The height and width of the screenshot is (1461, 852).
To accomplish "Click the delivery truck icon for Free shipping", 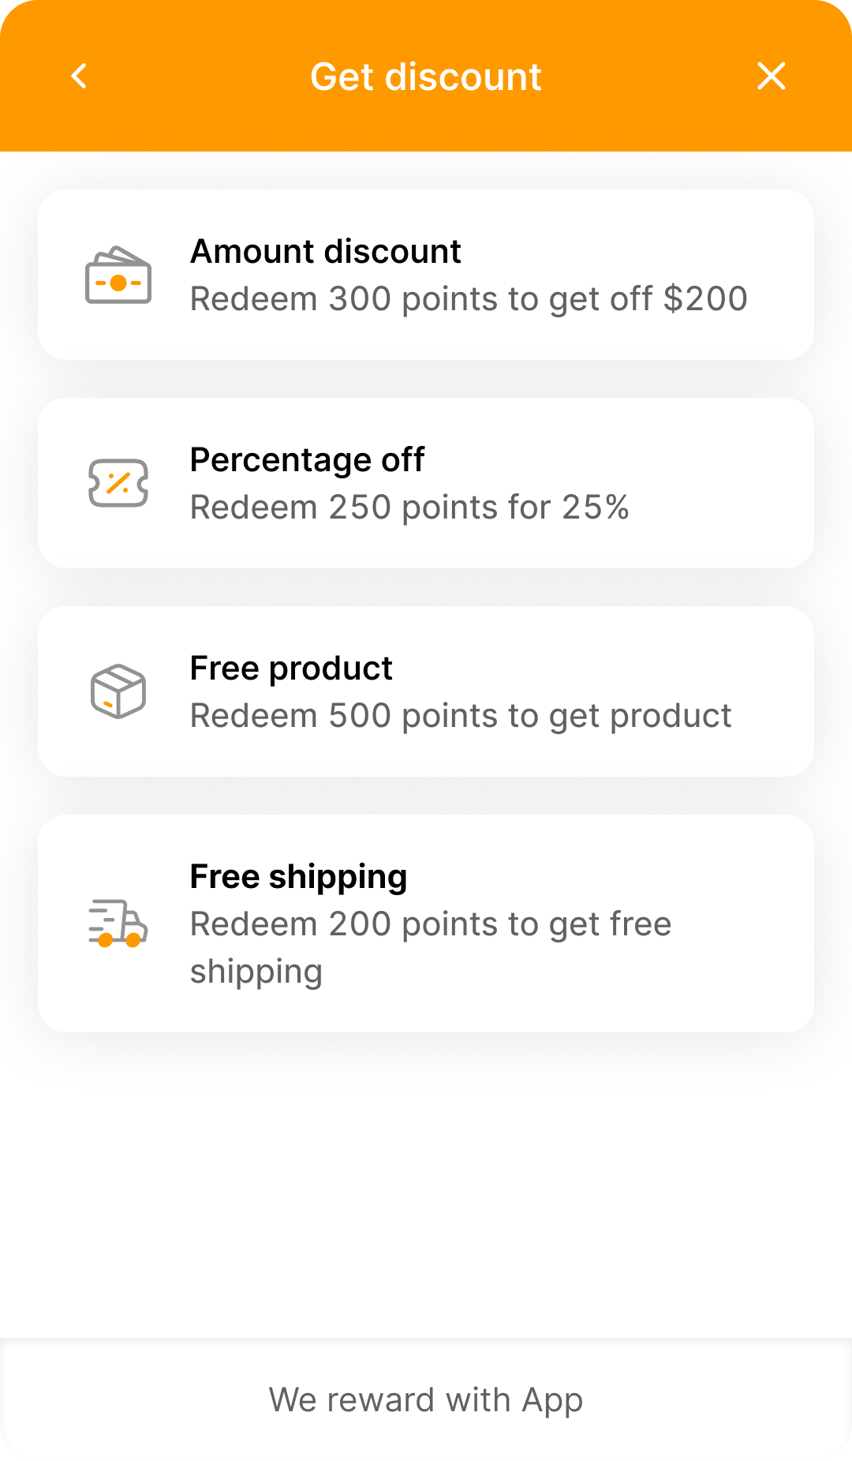I will (x=118, y=923).
